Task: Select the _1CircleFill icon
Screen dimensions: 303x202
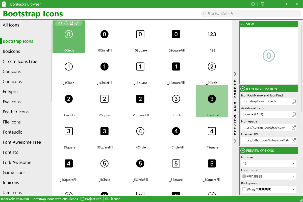Action: 105,69
